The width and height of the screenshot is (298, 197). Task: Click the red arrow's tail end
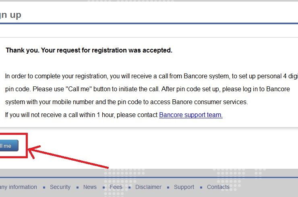(108, 166)
